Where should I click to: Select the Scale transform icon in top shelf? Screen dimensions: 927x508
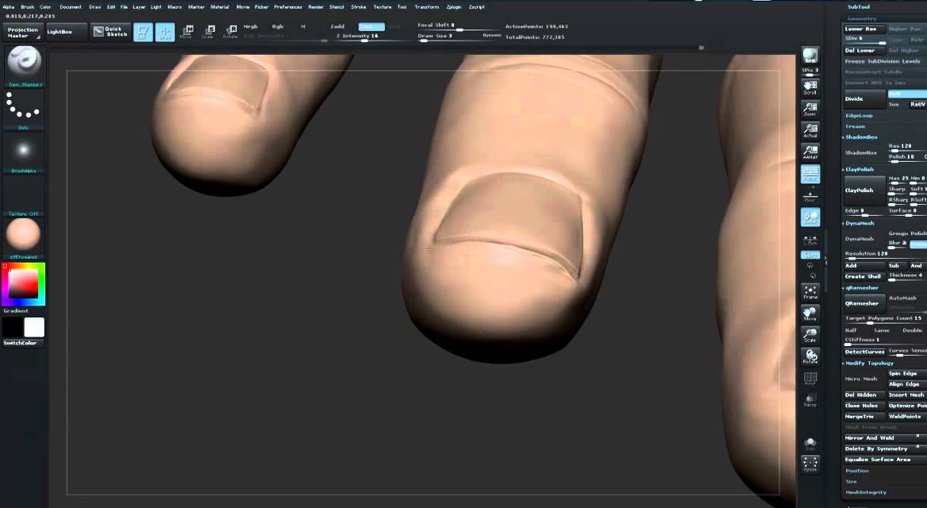click(209, 32)
